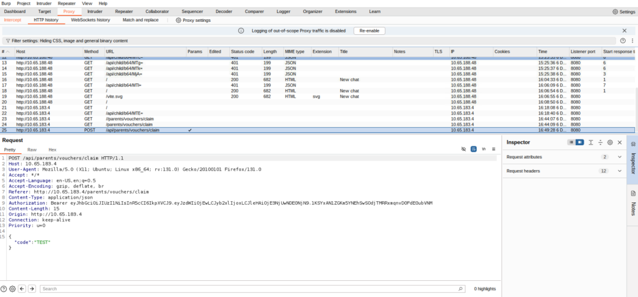This screenshot has height=297, width=638.
Task: Open the WebSockets history tab
Action: [90, 20]
